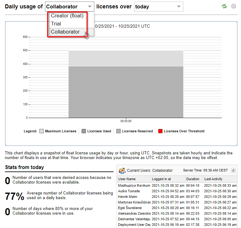Click the Maximum Licenses legend swatch

point(42,131)
